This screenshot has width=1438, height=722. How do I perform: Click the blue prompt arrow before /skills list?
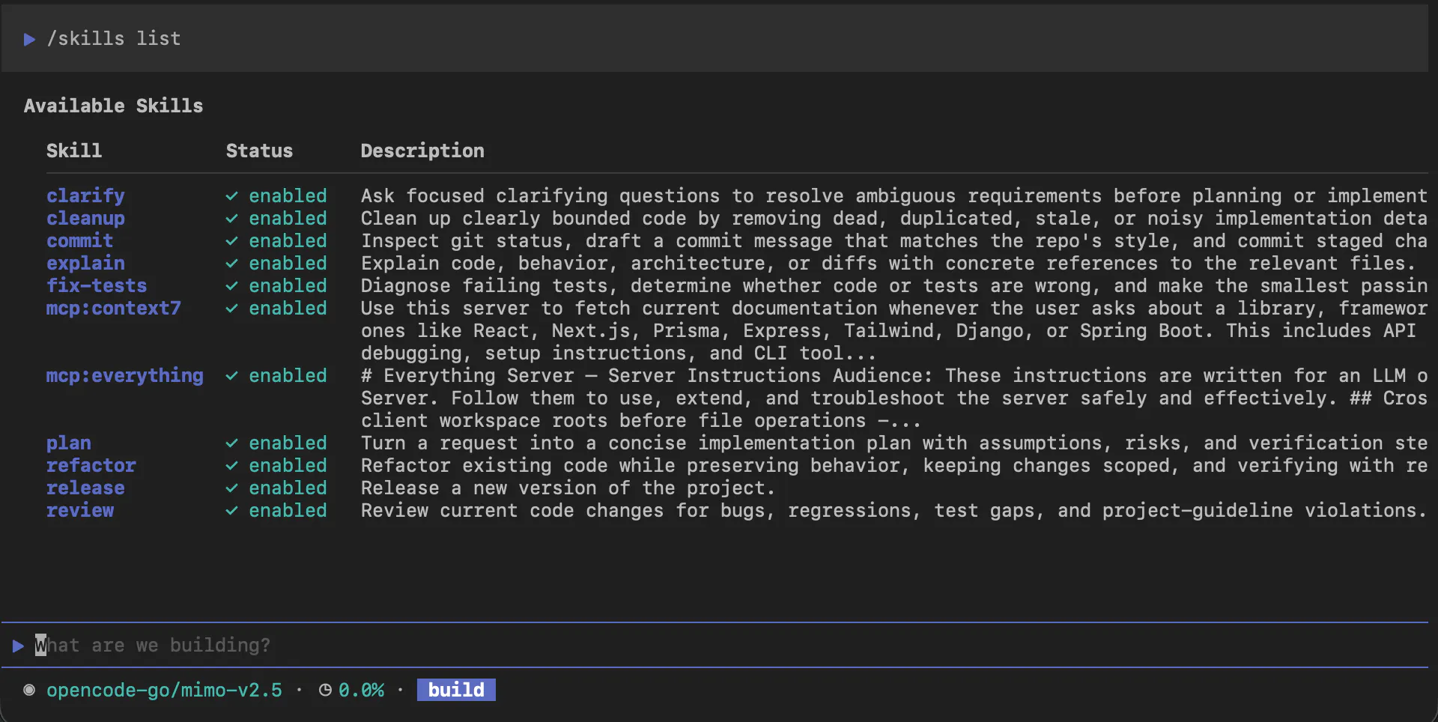coord(29,39)
